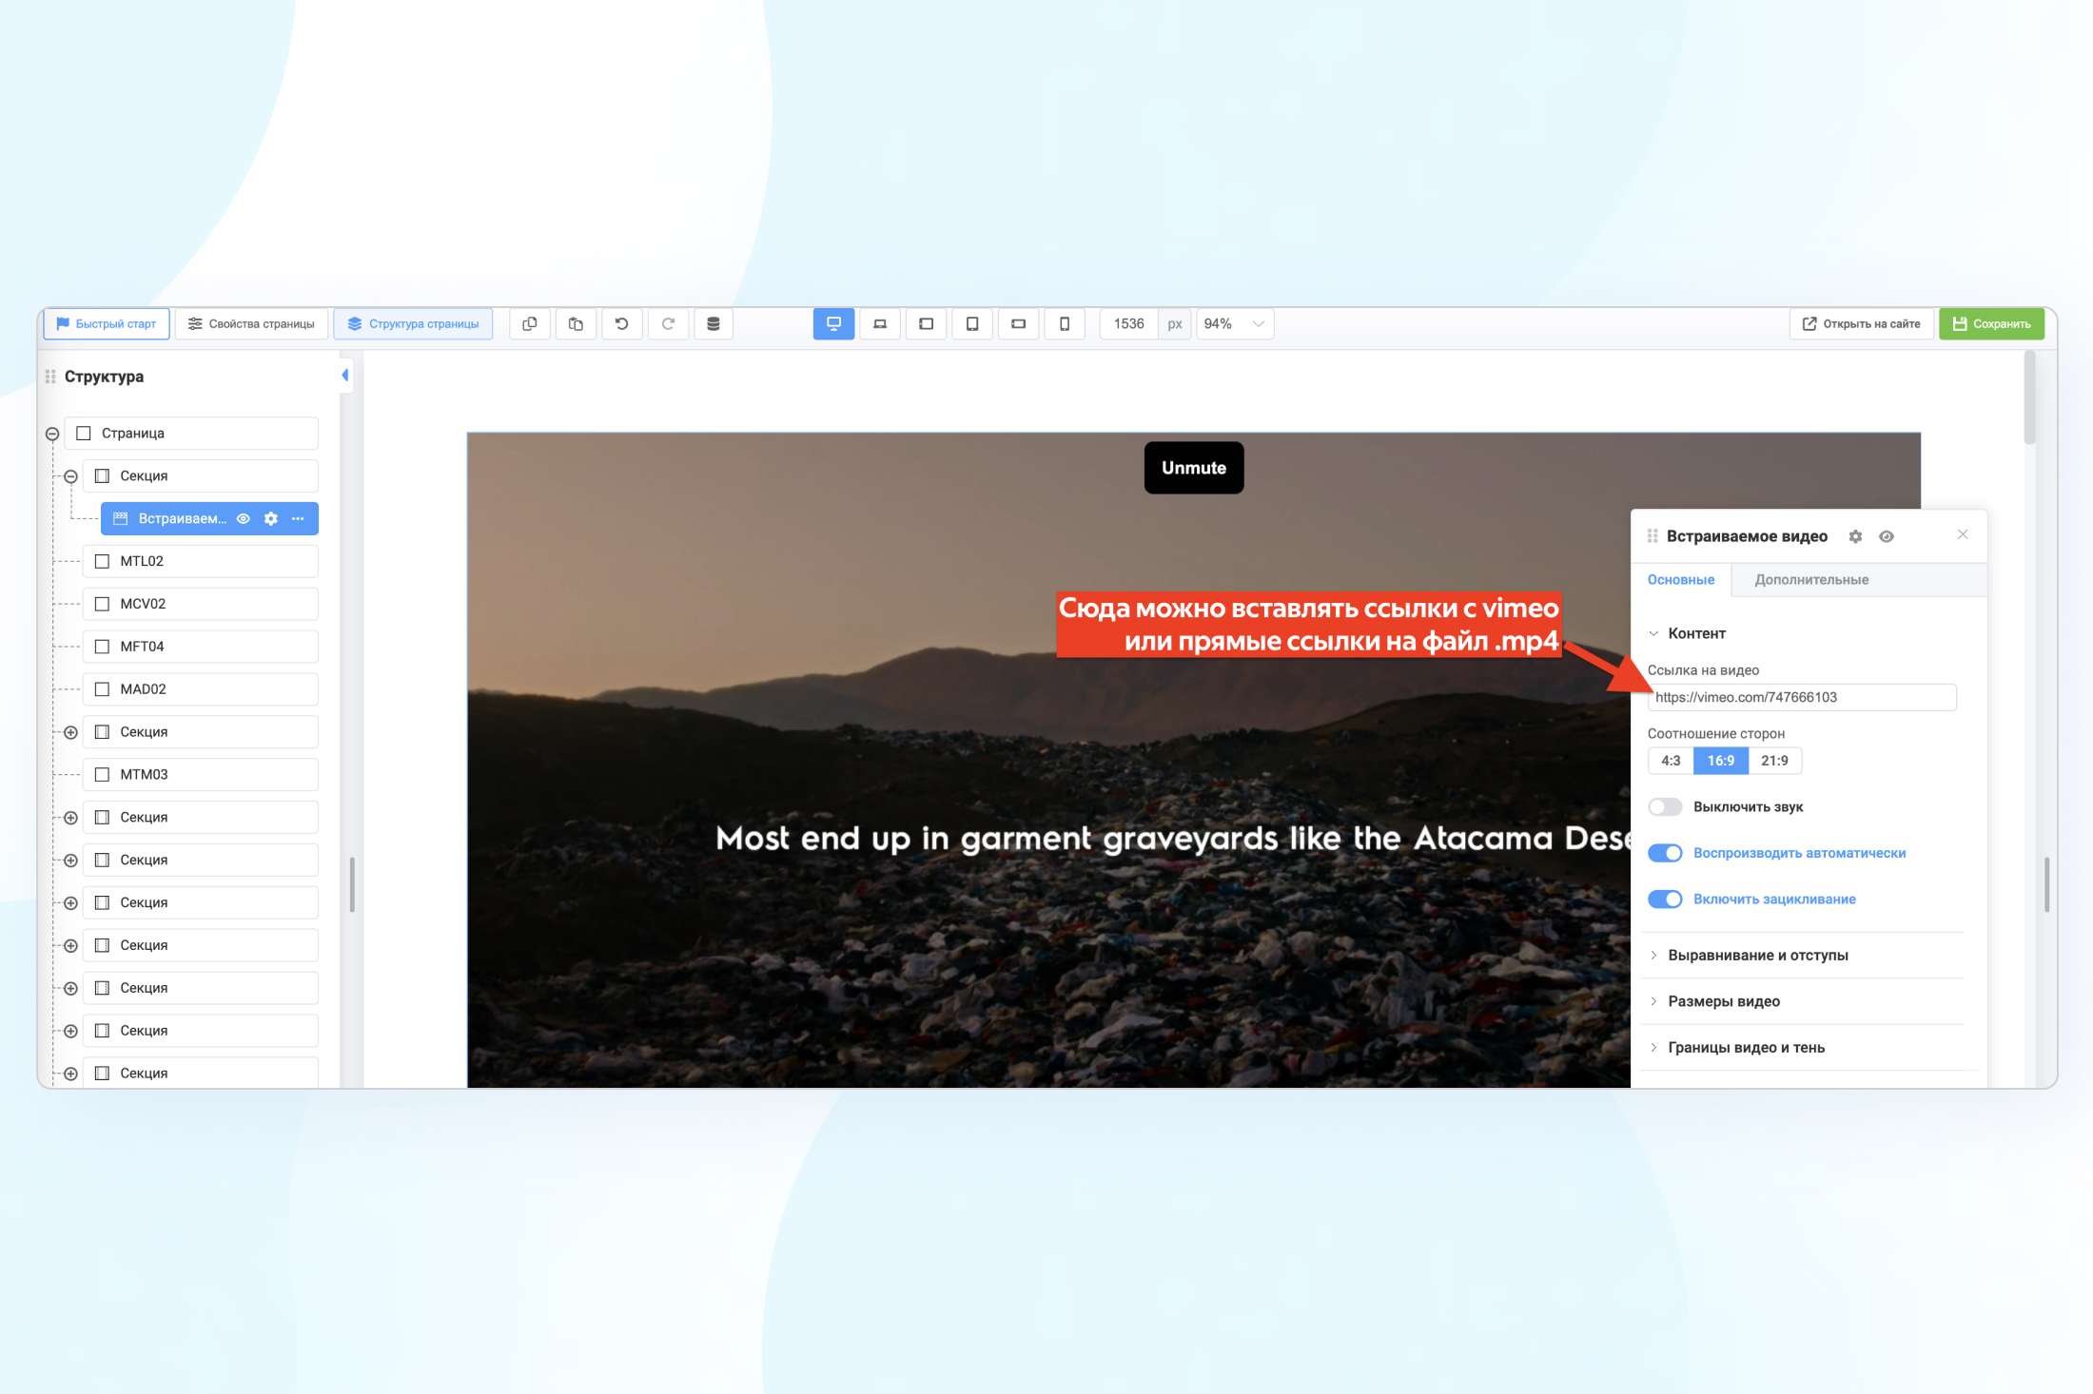Image resolution: width=2093 pixels, height=1394 pixels.
Task: Select Страница in structure tree
Action: tap(191, 434)
